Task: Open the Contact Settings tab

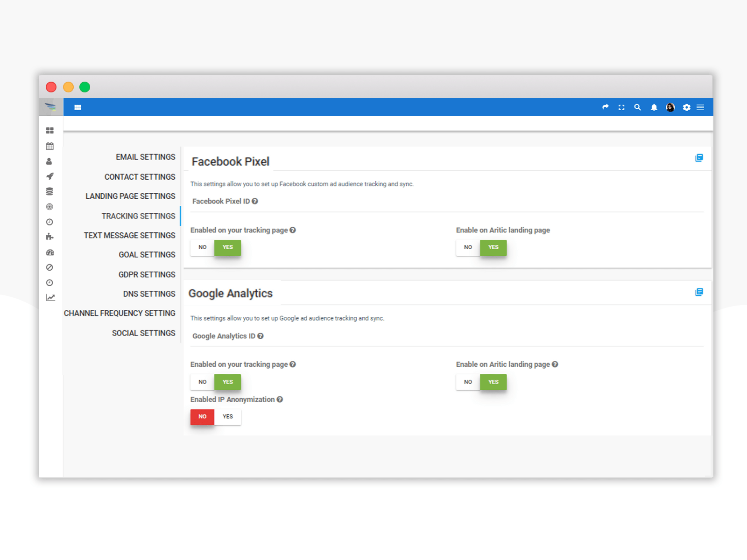Action: pos(140,177)
